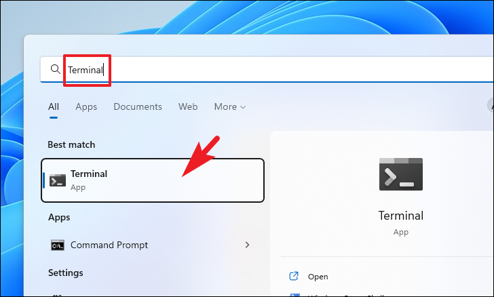Open the Terminal best match result

click(153, 180)
